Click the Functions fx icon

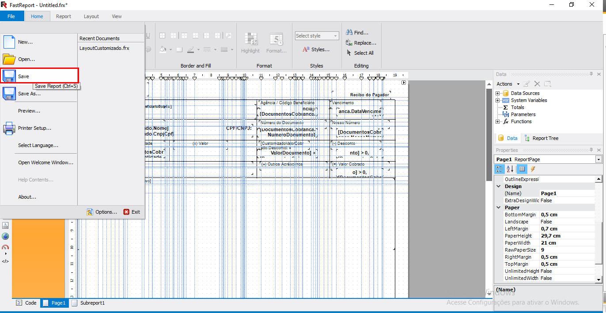[506, 121]
